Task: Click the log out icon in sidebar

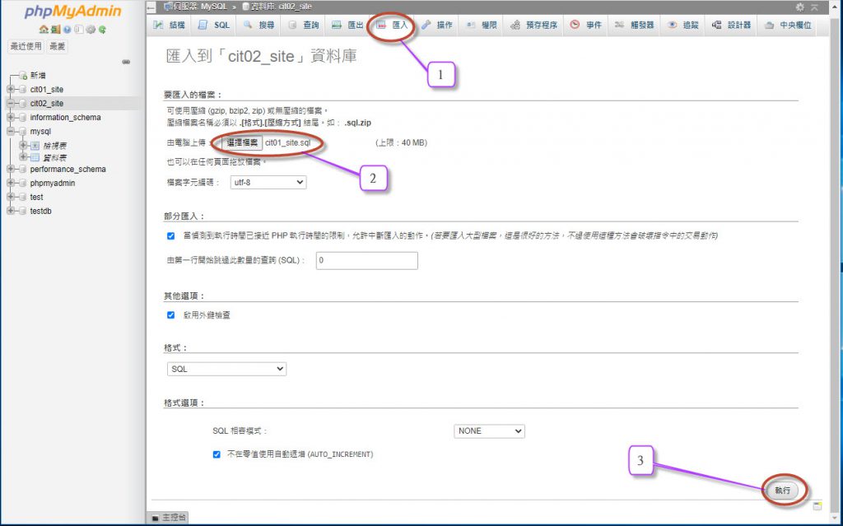Action: [55, 30]
